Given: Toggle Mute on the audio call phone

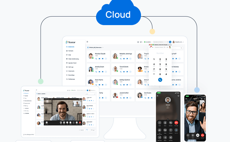Looking at the screenshot, I should [x=165, y=123].
